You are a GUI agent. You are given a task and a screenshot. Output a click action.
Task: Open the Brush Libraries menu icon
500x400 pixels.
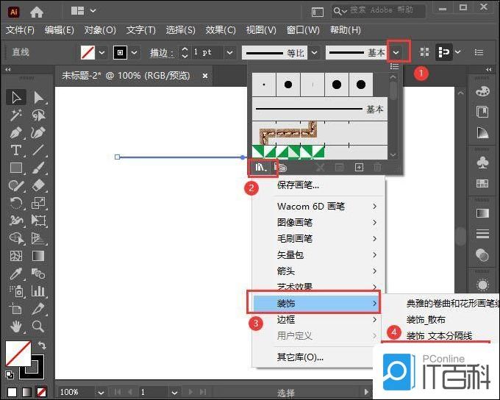262,168
